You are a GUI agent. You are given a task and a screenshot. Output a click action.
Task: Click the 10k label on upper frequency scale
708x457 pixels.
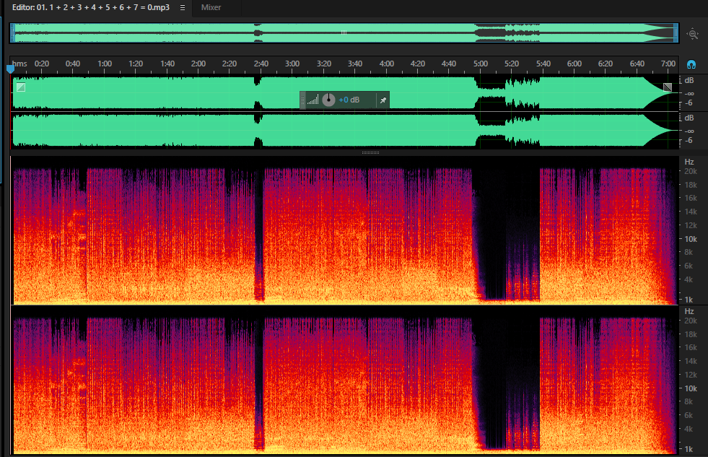pos(691,239)
